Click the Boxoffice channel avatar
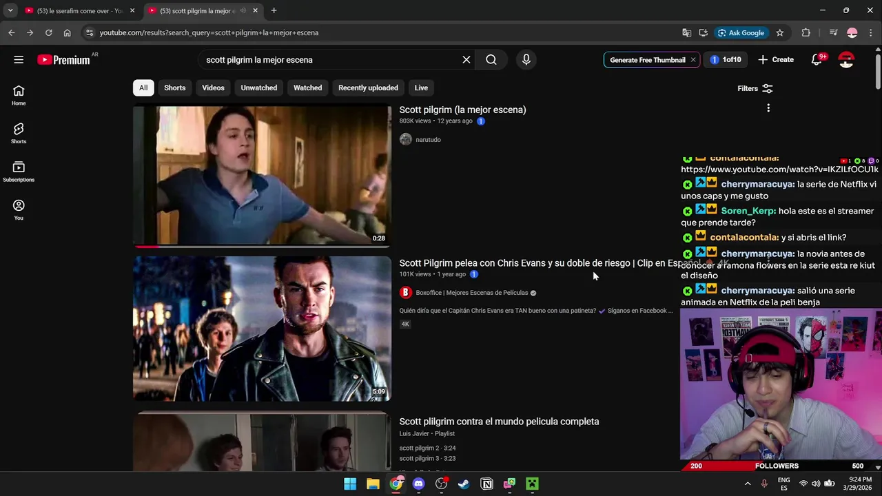This screenshot has width=882, height=496. (x=406, y=293)
